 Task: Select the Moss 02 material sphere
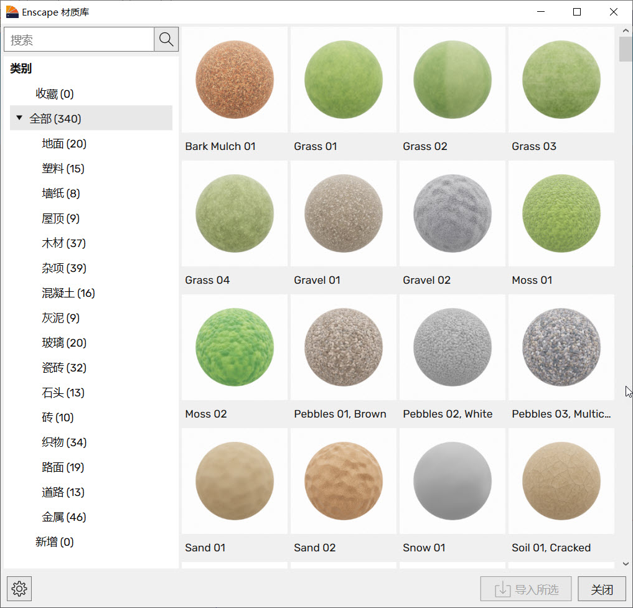[x=235, y=347]
